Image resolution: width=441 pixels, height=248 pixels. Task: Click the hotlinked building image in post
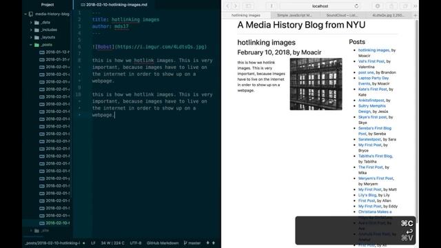pyautogui.click(x=316, y=84)
